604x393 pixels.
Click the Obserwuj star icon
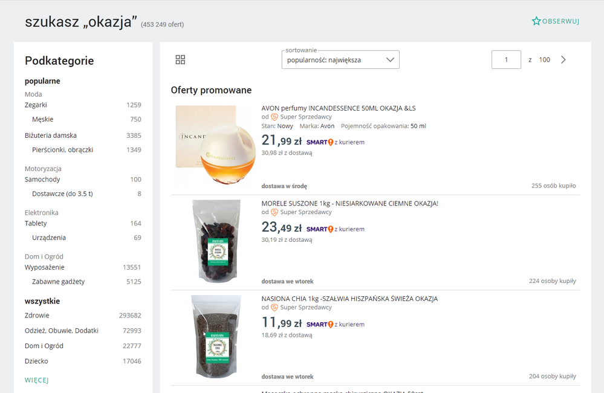(536, 21)
